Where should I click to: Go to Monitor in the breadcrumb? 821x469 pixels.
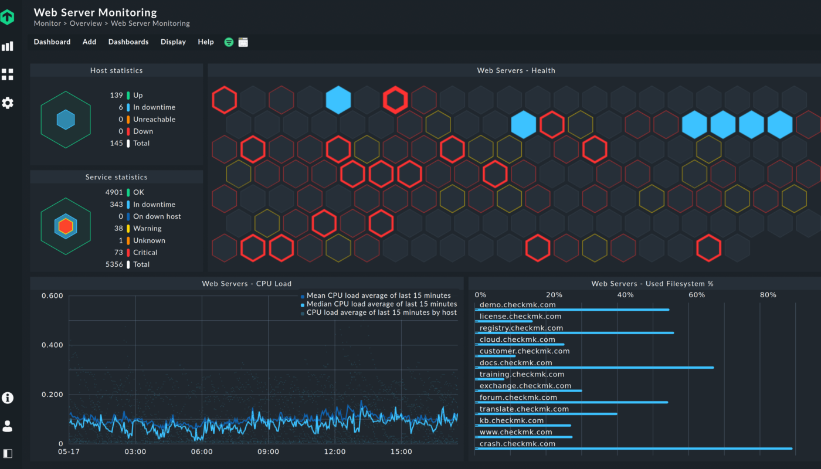click(48, 24)
